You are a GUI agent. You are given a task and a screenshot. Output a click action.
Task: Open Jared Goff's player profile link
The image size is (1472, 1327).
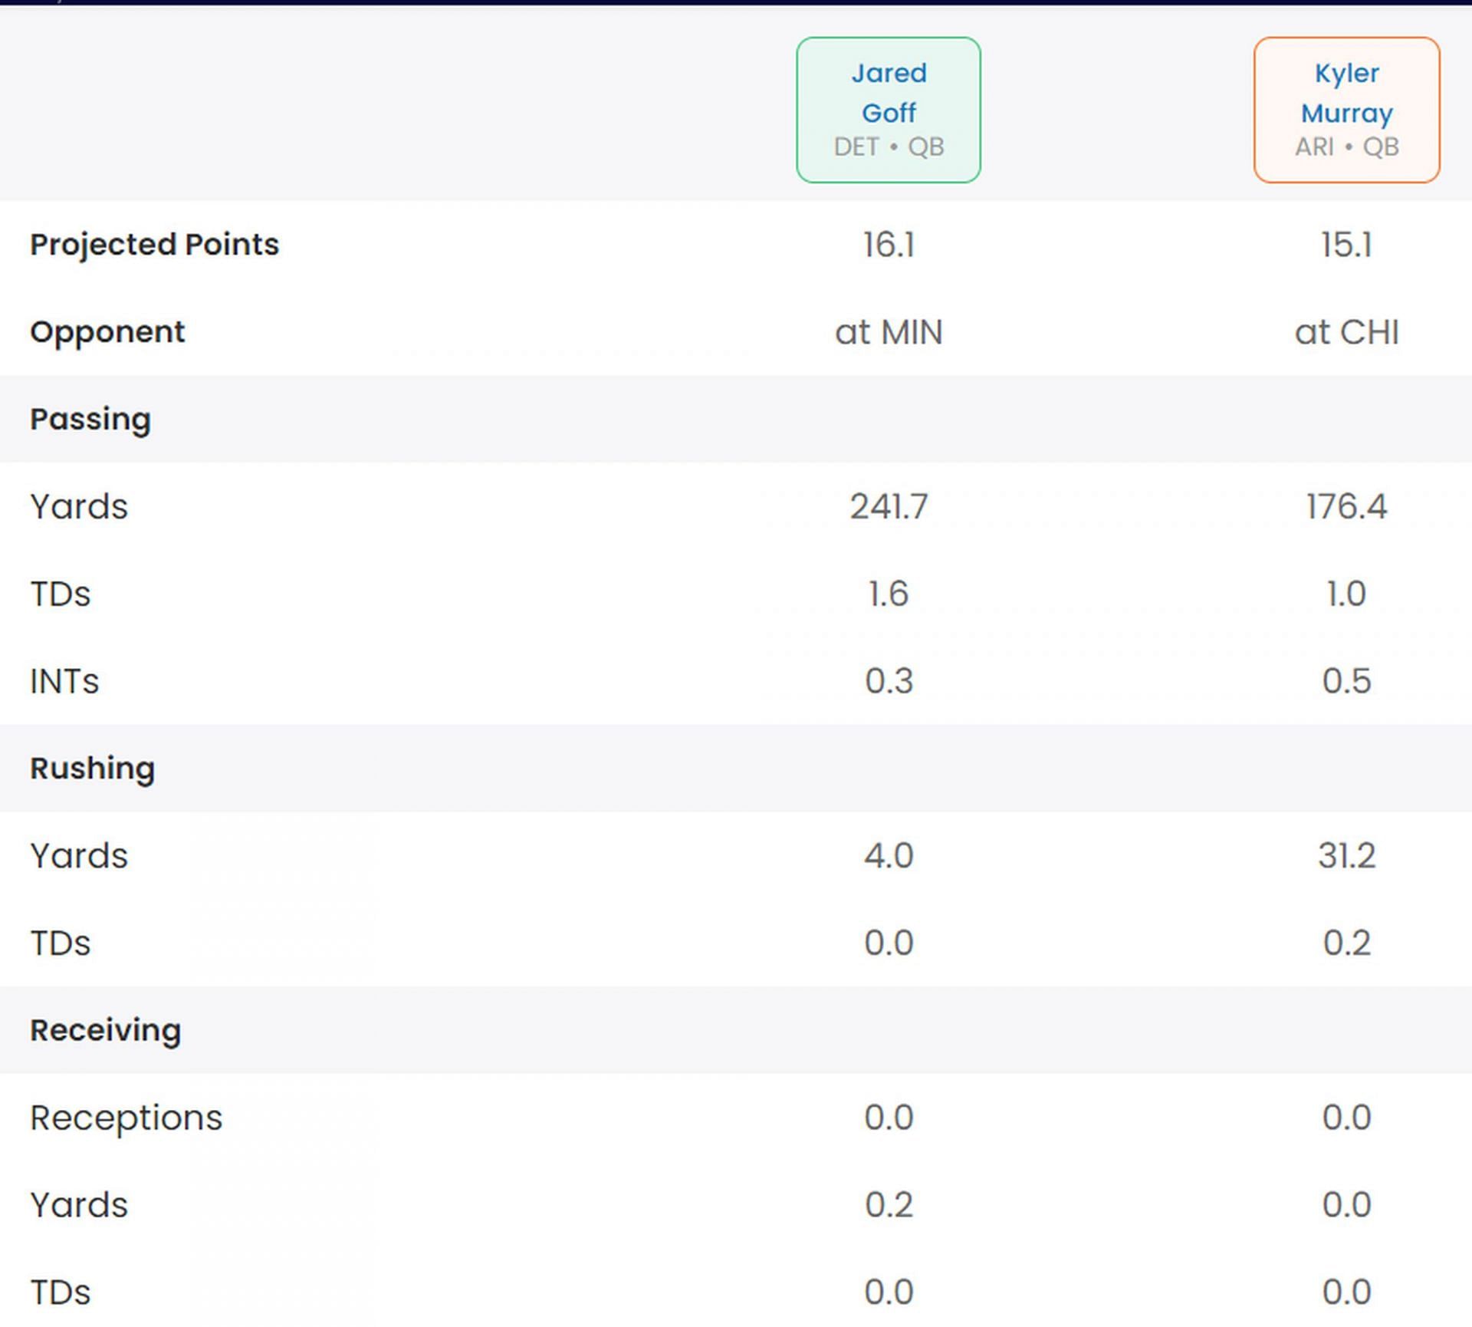click(888, 93)
